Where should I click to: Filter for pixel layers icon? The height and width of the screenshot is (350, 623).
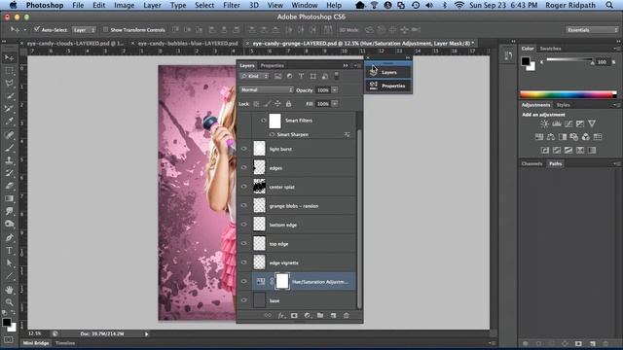pyautogui.click(x=277, y=76)
